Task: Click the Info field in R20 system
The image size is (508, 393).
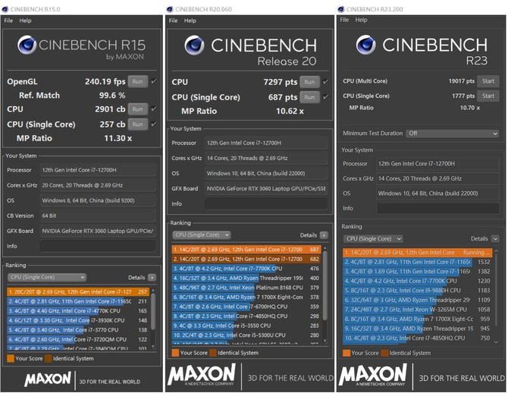Action: coord(265,203)
